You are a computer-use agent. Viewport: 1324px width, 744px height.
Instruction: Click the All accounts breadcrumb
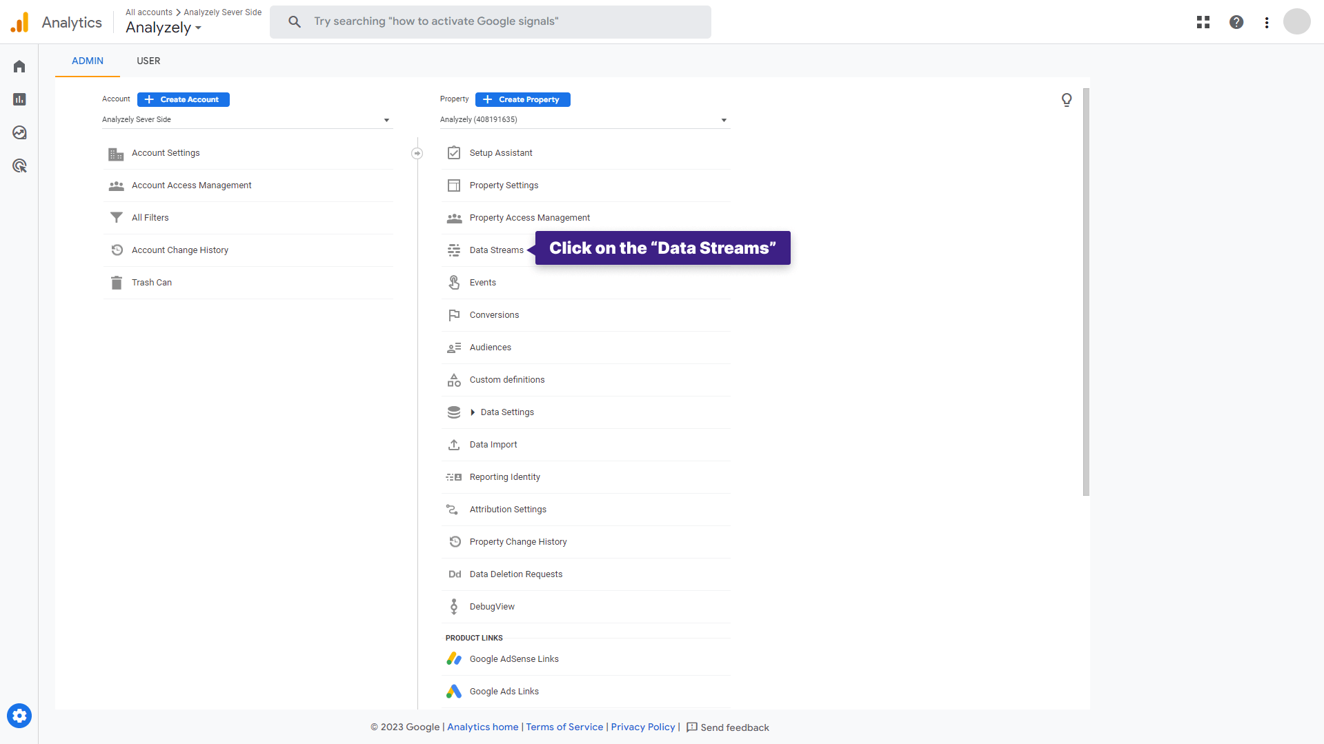149,12
